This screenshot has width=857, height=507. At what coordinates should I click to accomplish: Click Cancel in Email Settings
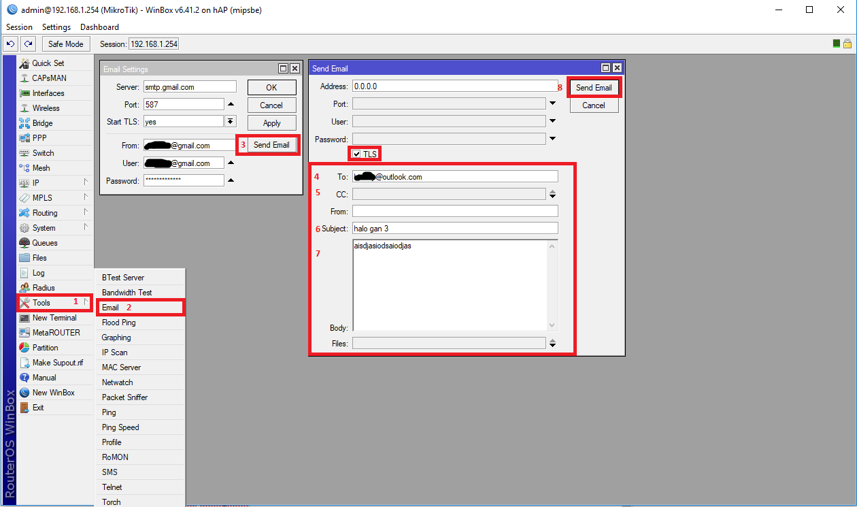point(271,105)
